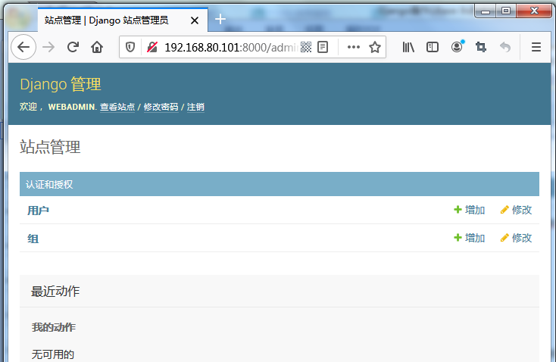Screen dimensions: 556x362
Task: Open the browser home page
Action: [97, 47]
